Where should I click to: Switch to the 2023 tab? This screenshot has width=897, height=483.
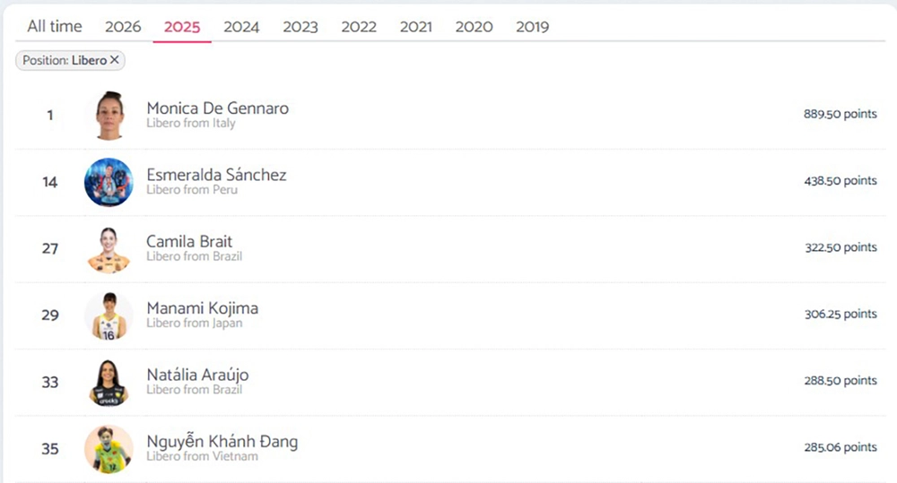[x=300, y=27]
